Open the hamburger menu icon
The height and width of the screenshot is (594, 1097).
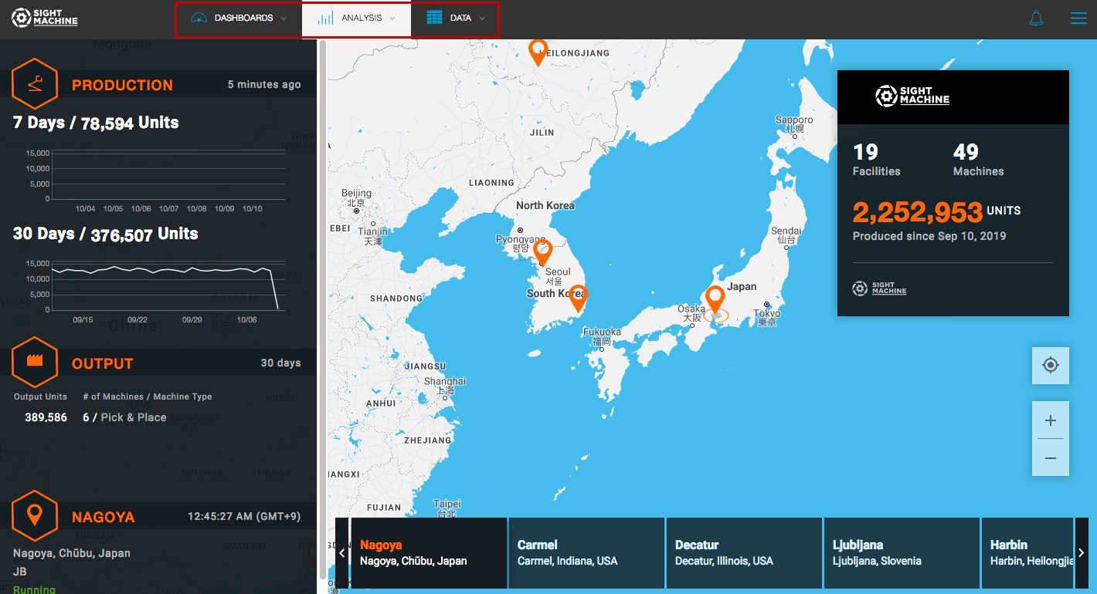pos(1078,19)
